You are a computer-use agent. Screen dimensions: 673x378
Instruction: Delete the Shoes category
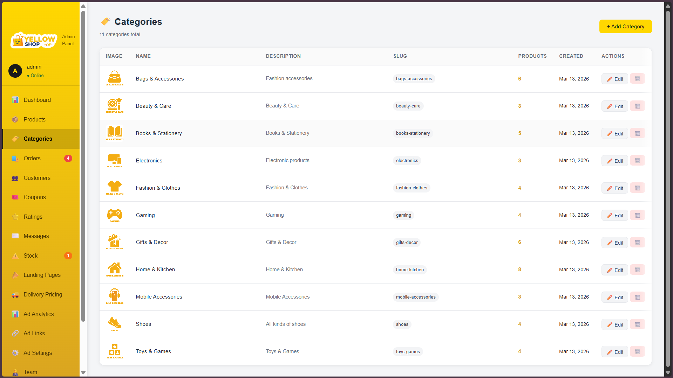[x=637, y=324]
